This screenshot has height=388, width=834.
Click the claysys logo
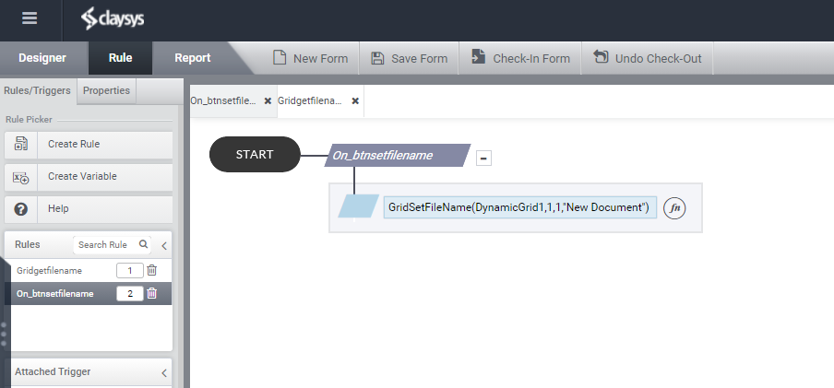click(x=113, y=19)
